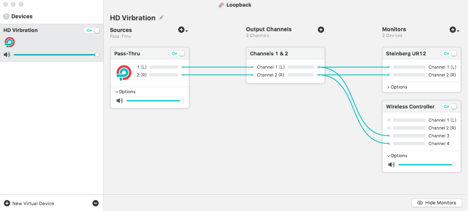
Task: Expand the Steinberg UR12 Options section
Action: coord(397,87)
